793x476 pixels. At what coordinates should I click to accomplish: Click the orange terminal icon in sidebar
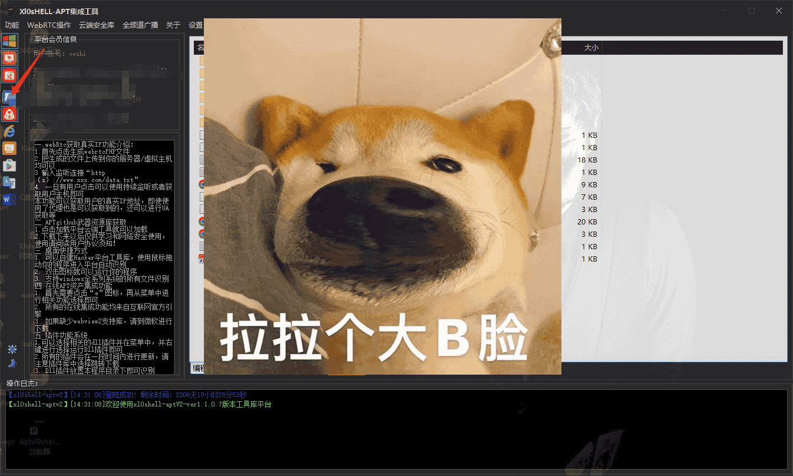(x=9, y=148)
